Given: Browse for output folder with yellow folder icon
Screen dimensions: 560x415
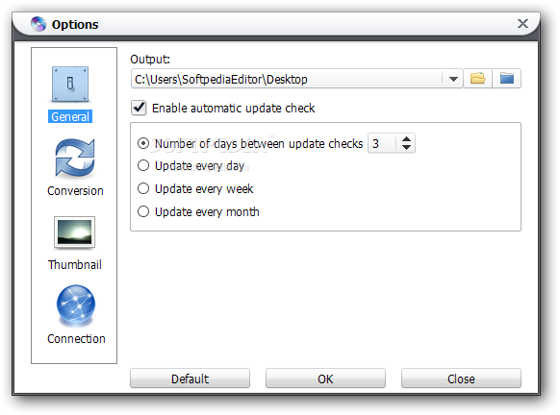Looking at the screenshot, I should 477,79.
